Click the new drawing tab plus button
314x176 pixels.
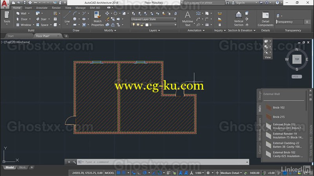coord(66,36)
